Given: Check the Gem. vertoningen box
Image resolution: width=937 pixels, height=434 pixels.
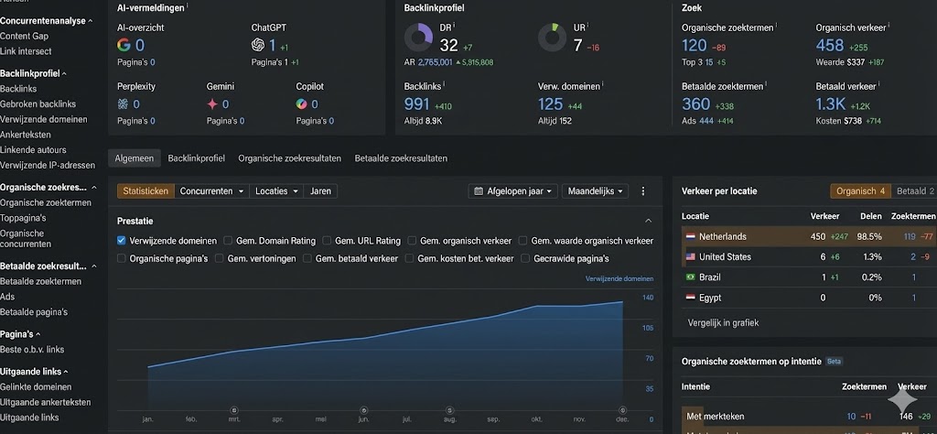Looking at the screenshot, I should coord(220,258).
